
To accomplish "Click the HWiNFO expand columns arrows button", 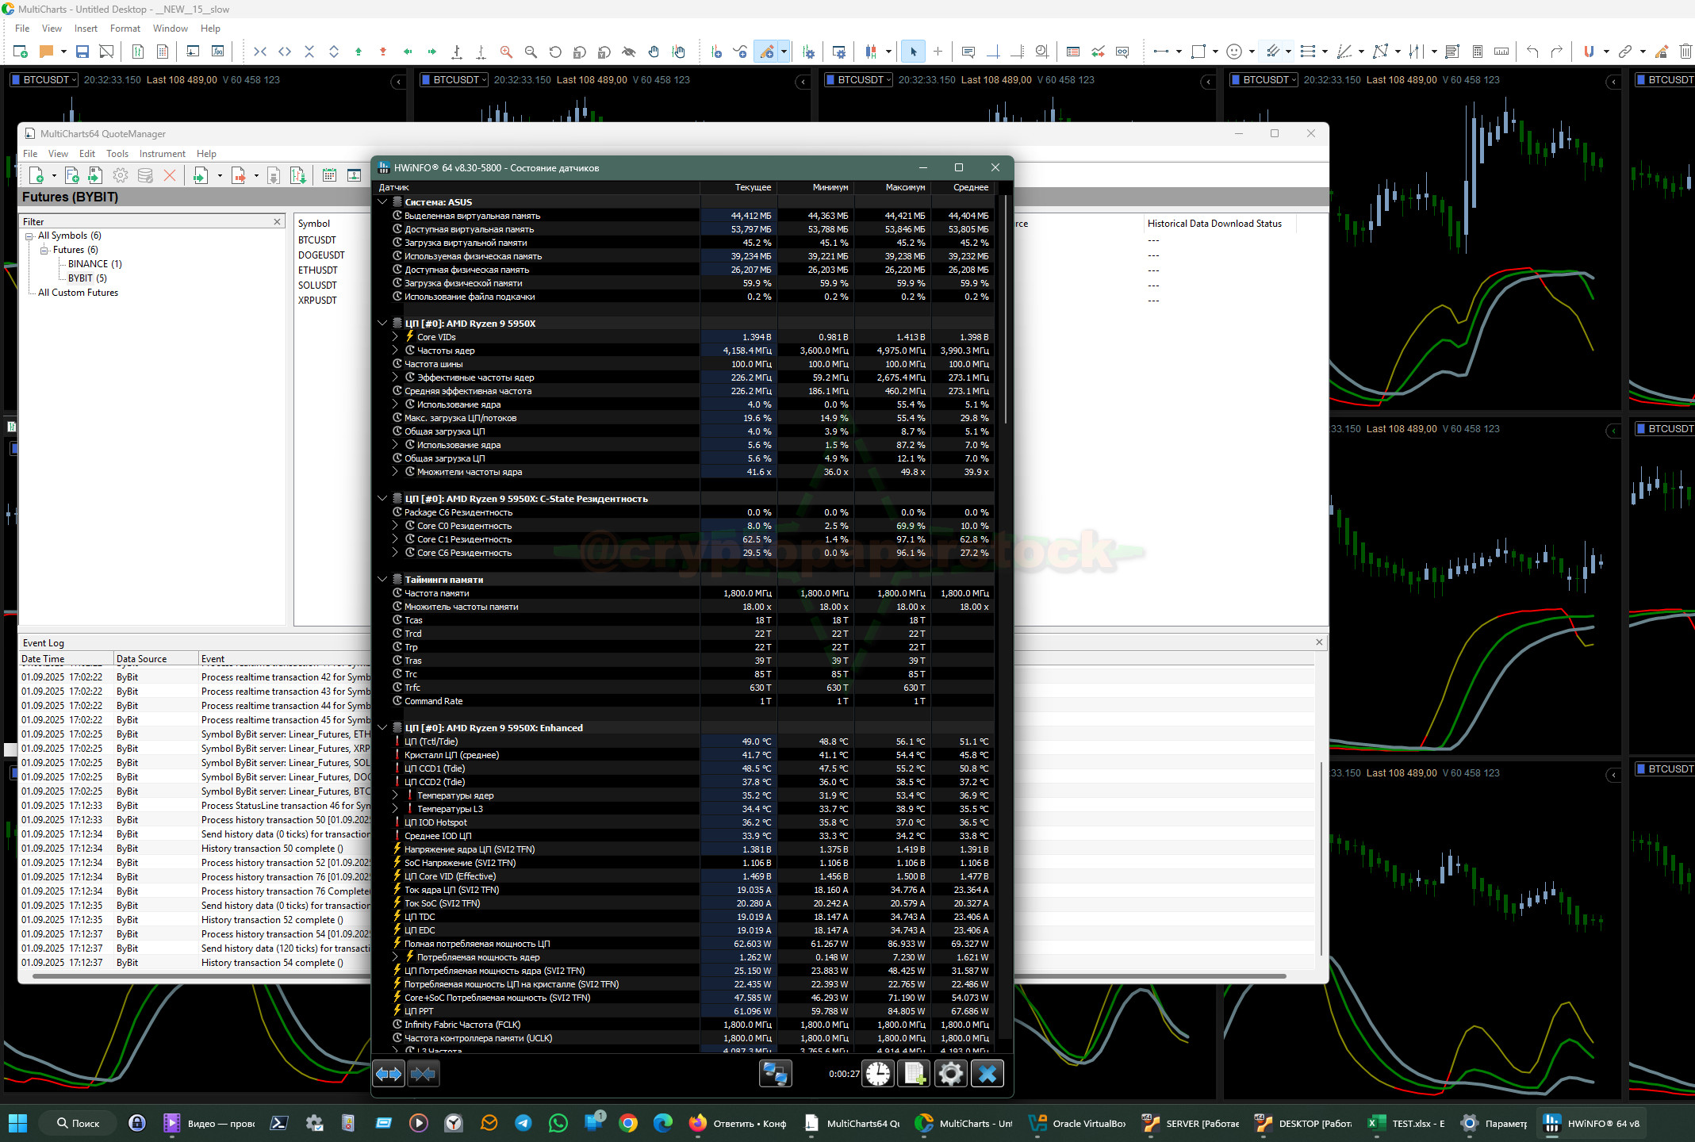I will [x=389, y=1074].
